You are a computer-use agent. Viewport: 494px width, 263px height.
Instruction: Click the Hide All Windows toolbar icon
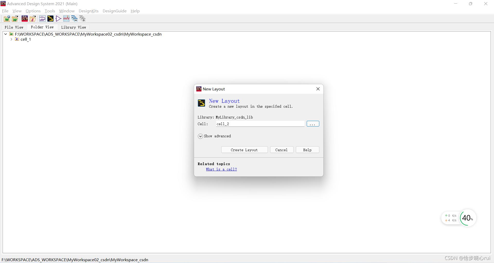[x=74, y=19]
